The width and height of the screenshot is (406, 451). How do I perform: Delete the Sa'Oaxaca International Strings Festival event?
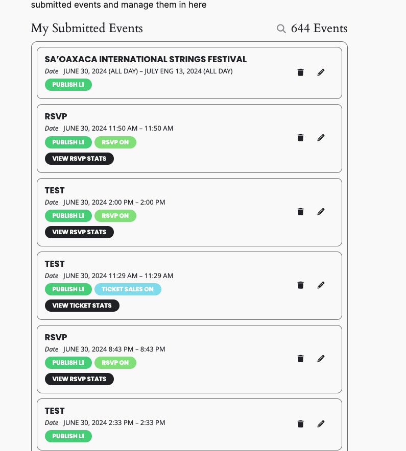[x=300, y=72]
